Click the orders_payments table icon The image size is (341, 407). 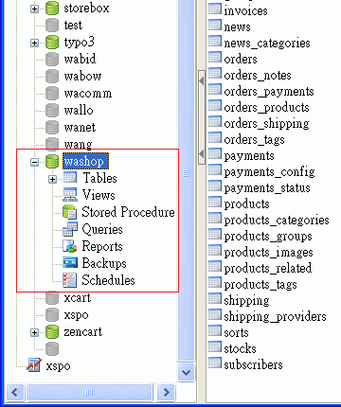[215, 89]
